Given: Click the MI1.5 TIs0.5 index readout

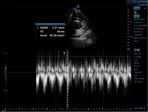Looking at the screenshot, I should tap(140, 38).
